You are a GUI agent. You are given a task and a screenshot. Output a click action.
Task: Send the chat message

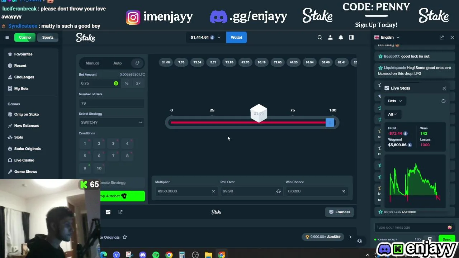447,239
